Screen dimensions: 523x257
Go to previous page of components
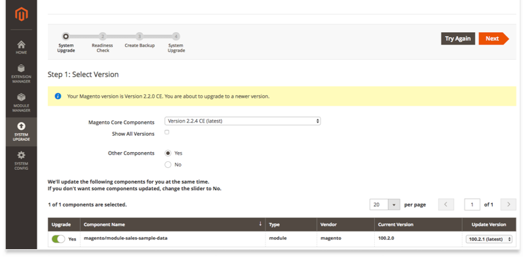coord(446,205)
